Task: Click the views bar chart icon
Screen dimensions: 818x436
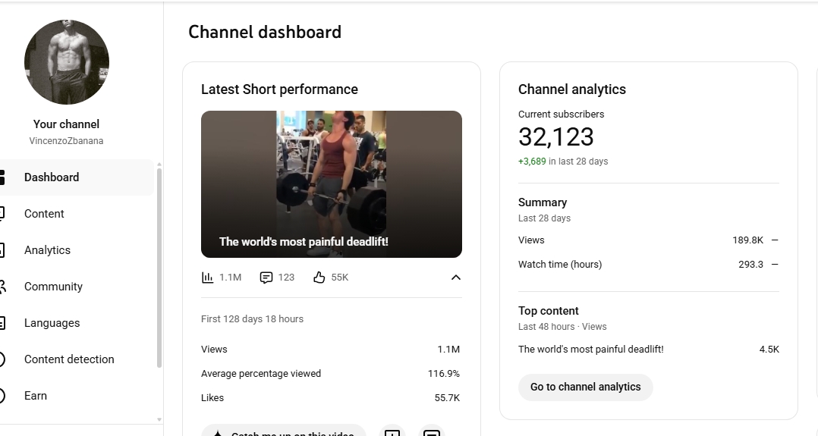Action: (x=208, y=278)
